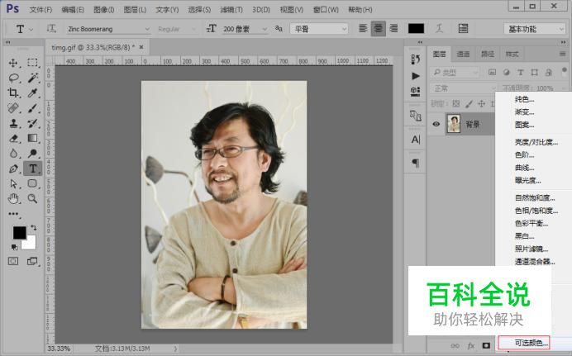Select the Healing Brush tool

pyautogui.click(x=13, y=108)
